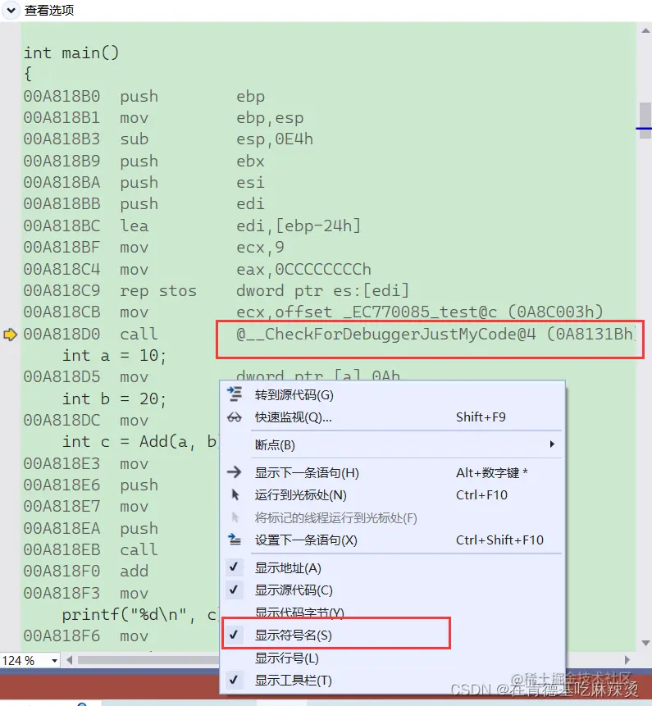Click the glasses icon for quick watch
652x706 pixels.
tap(234, 417)
